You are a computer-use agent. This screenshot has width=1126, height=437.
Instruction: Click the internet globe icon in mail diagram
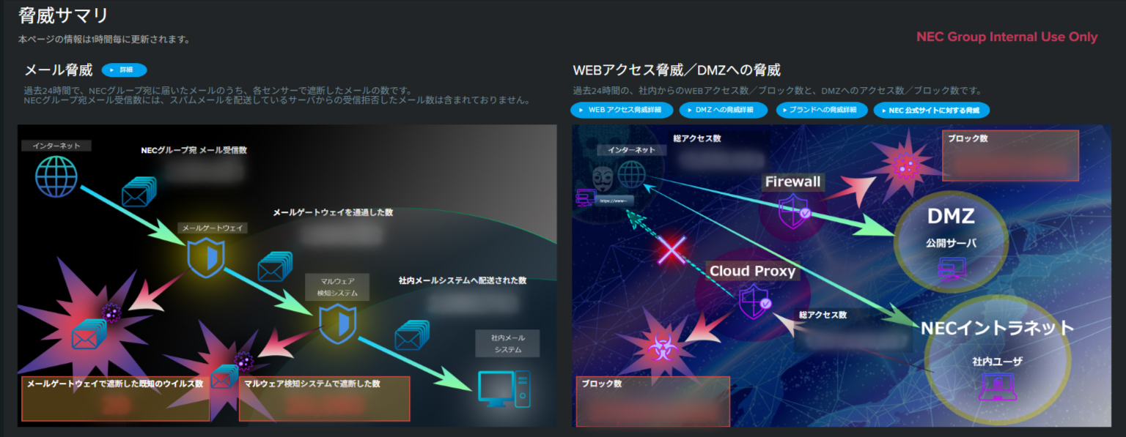(x=56, y=177)
